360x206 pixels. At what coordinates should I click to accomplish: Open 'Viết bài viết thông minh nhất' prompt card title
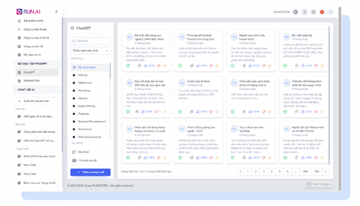(x=306, y=83)
